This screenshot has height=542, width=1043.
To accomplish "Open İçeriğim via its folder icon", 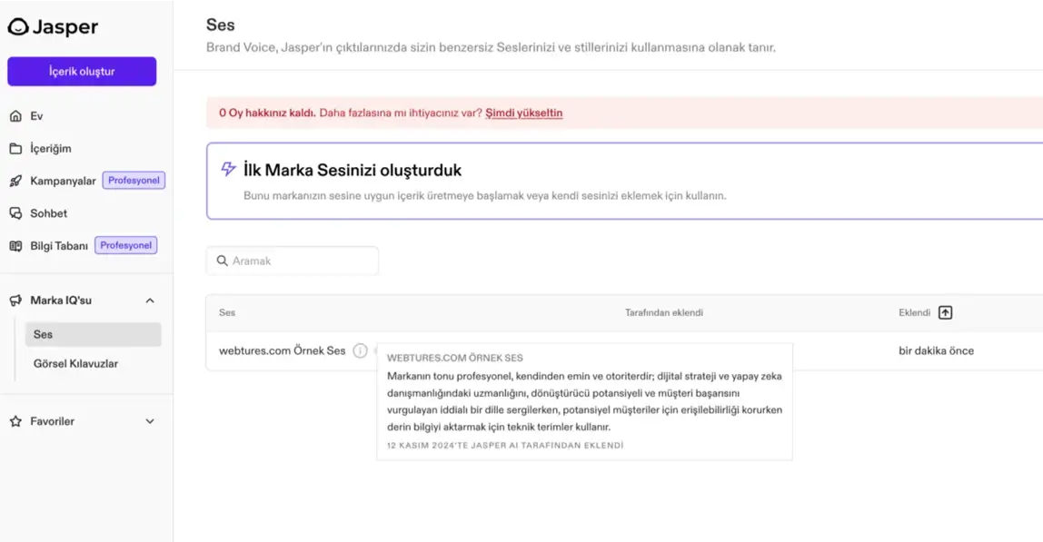I will click(x=15, y=148).
